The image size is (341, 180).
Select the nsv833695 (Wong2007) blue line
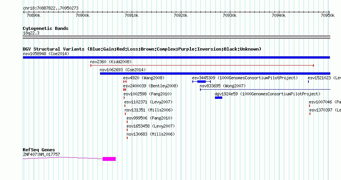click(x=265, y=90)
